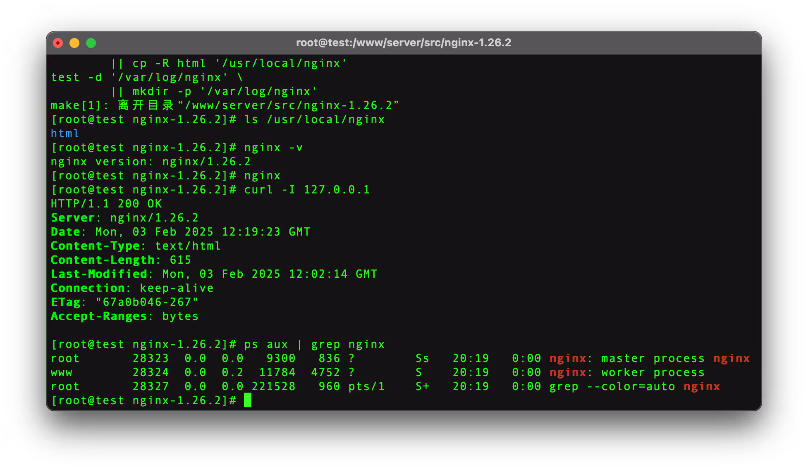Image resolution: width=808 pixels, height=472 pixels.
Task: Click the window title text
Action: [x=404, y=43]
